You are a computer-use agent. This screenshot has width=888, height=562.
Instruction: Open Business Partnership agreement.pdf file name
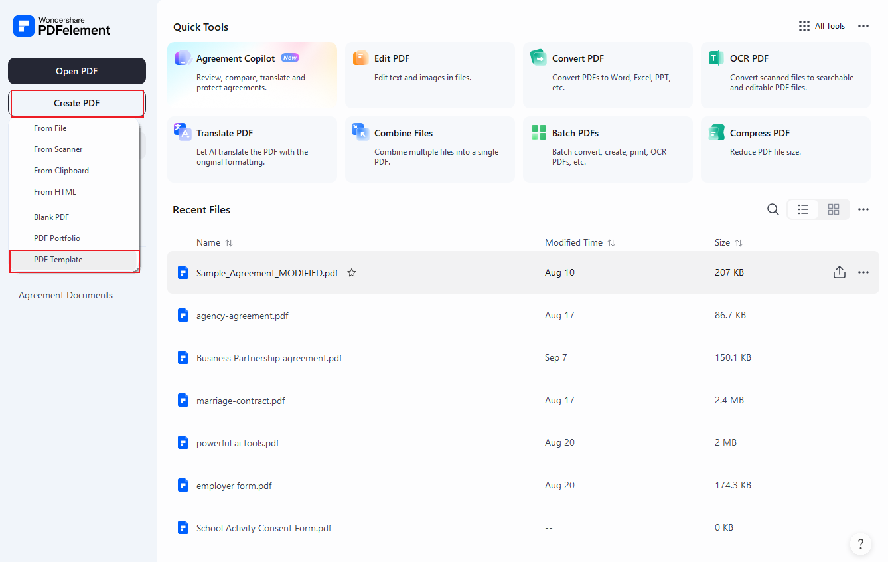tap(269, 358)
